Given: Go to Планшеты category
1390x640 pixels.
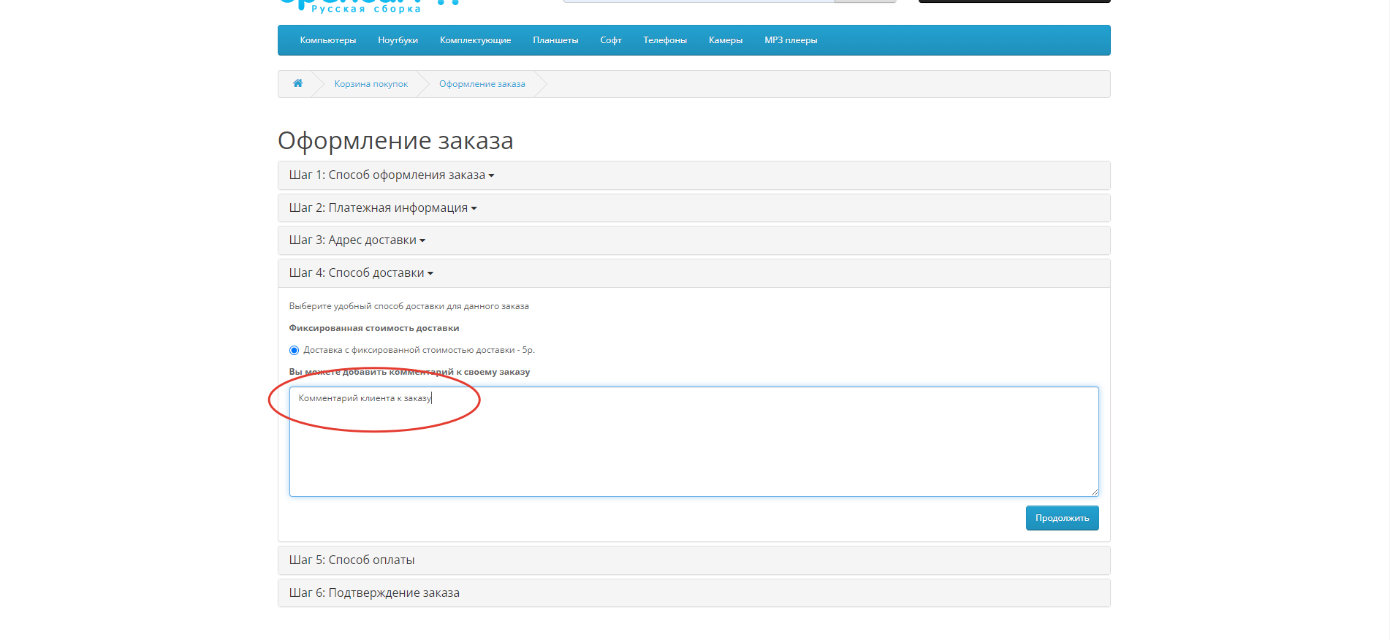Looking at the screenshot, I should click(555, 40).
